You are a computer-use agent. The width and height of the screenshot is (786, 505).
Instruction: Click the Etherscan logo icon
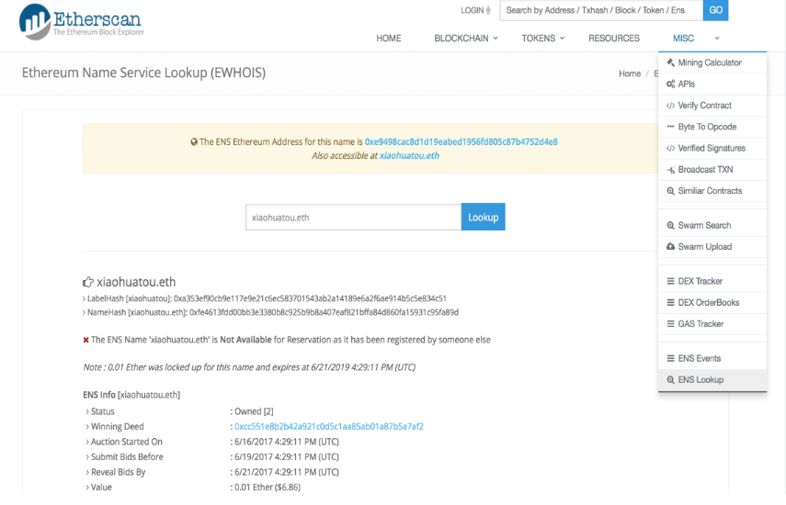35,21
